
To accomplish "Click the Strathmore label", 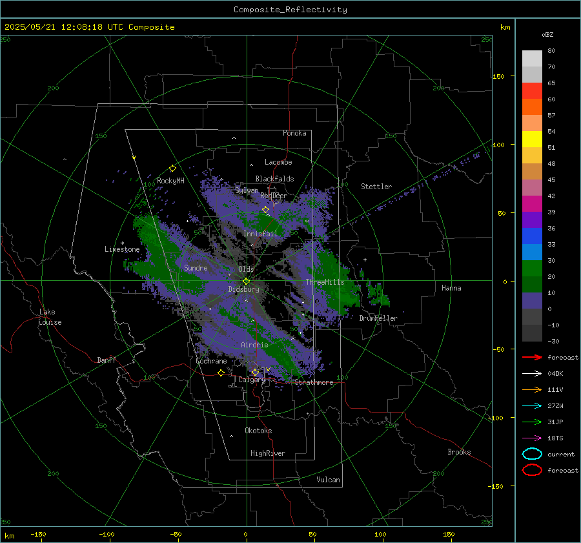I will 314,382.
